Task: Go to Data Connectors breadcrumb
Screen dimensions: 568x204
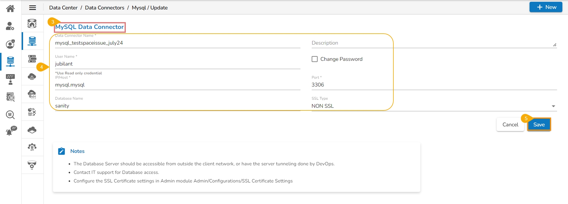Action: [104, 8]
